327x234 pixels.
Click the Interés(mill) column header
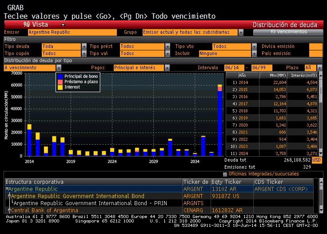303,75
